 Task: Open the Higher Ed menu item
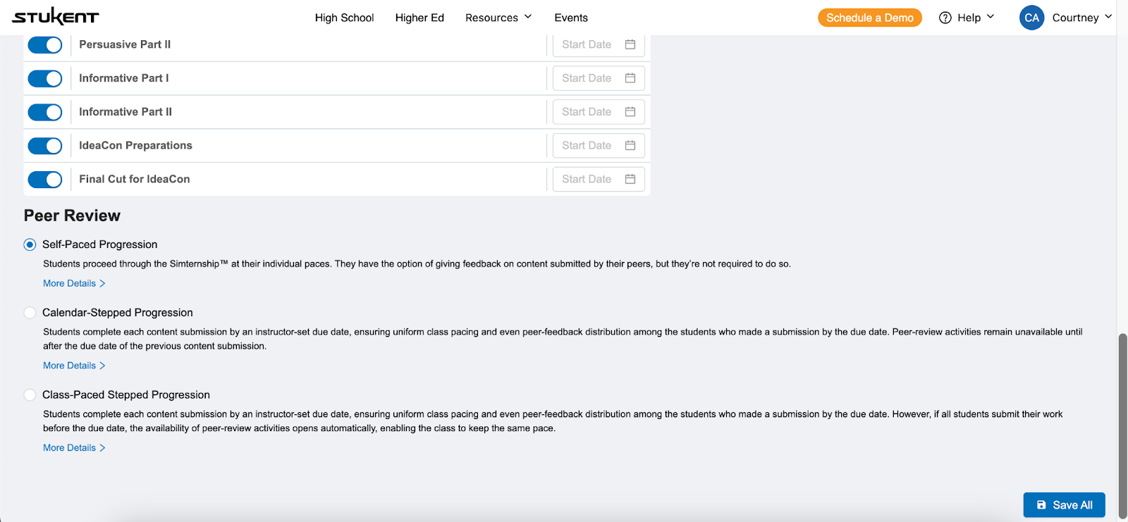point(419,18)
